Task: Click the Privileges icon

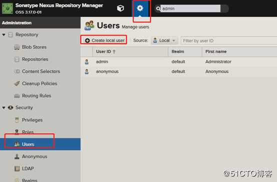Action: (17, 120)
